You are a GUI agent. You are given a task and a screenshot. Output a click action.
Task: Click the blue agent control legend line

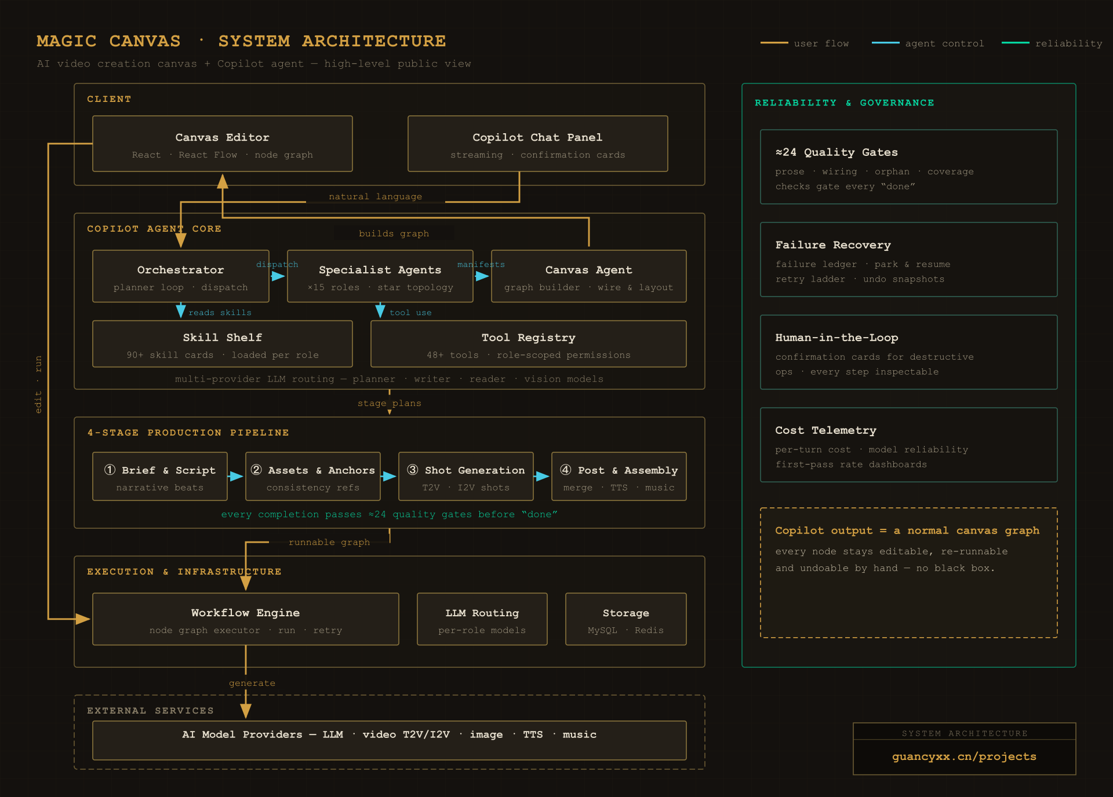click(886, 43)
